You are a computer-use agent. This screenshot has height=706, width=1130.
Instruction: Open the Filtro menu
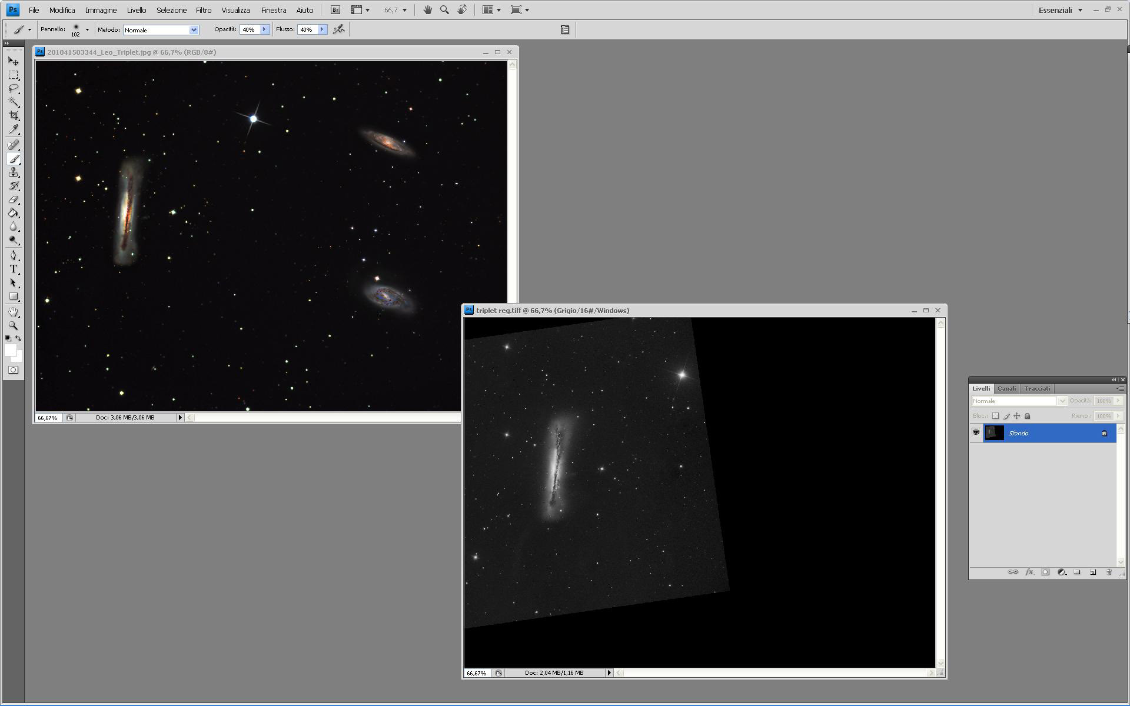click(204, 10)
